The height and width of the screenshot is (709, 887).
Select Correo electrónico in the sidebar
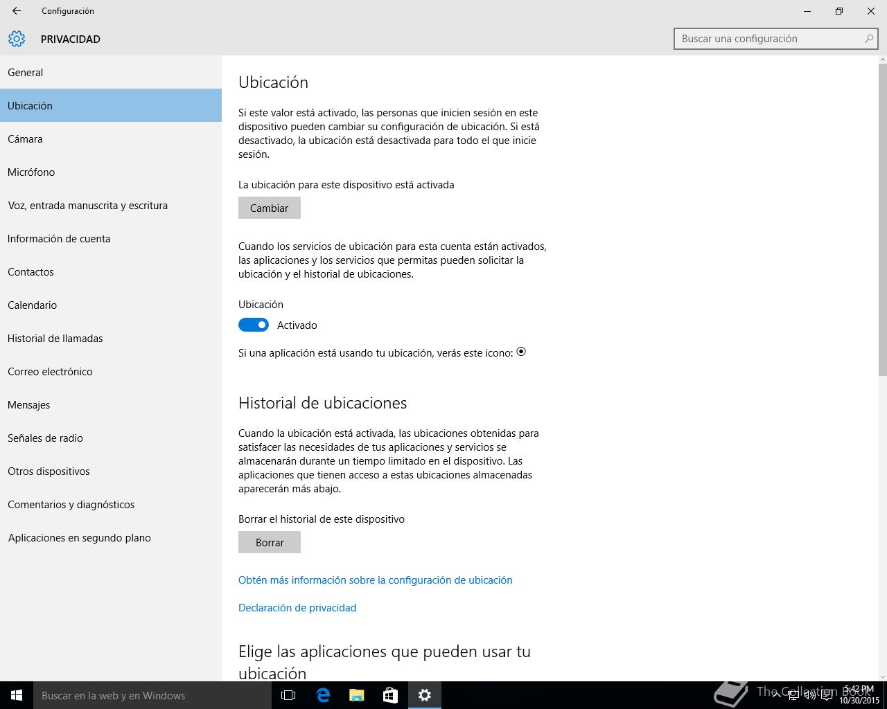pyautogui.click(x=111, y=371)
